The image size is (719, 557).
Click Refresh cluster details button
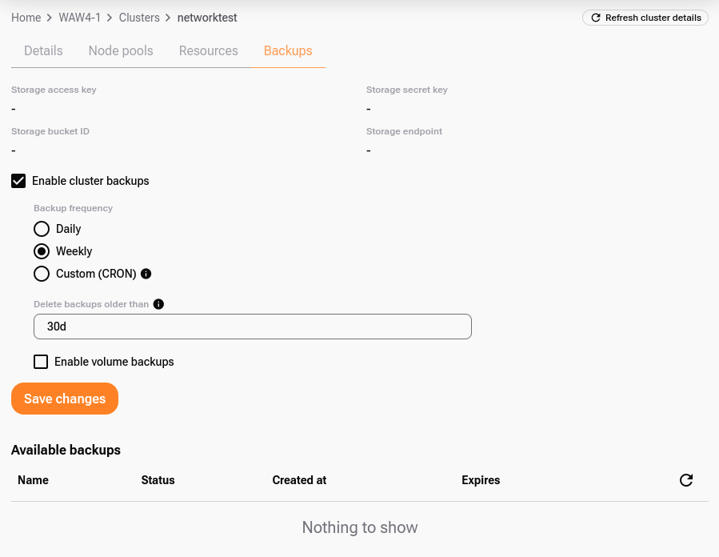pyautogui.click(x=645, y=18)
